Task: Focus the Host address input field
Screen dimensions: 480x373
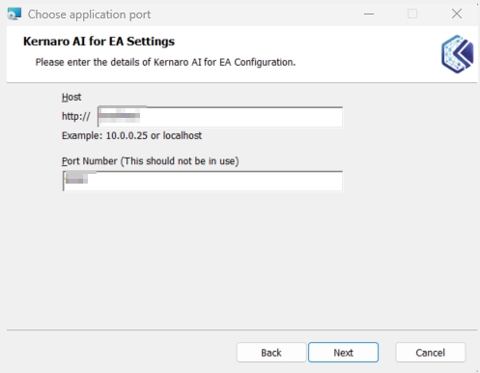Action: coord(220,117)
